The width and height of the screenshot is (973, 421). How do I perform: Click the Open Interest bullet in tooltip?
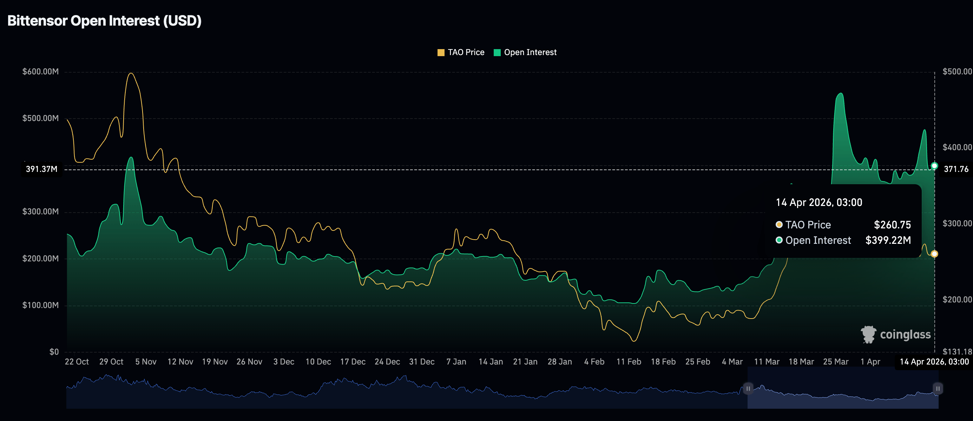point(779,240)
